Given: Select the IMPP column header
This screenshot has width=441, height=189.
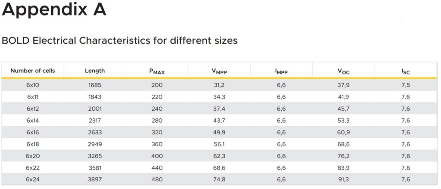Looking at the screenshot, I should tap(281, 71).
